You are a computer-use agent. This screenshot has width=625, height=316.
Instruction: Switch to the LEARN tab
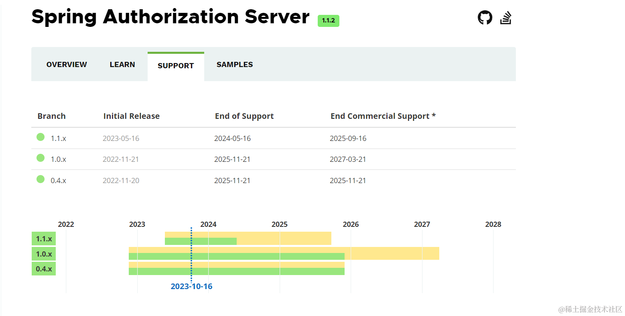pos(122,65)
